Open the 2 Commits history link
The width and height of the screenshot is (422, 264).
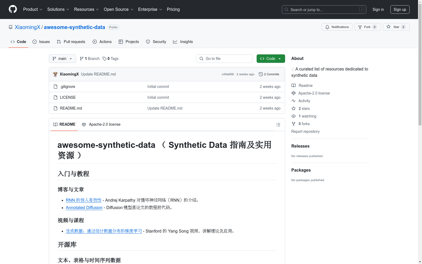[269, 74]
